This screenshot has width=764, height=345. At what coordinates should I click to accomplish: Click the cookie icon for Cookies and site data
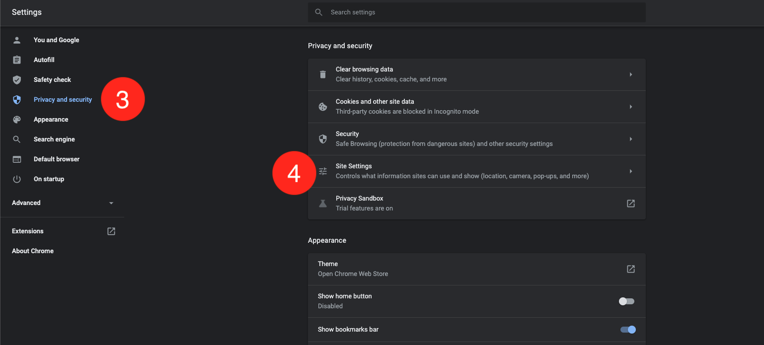click(323, 107)
